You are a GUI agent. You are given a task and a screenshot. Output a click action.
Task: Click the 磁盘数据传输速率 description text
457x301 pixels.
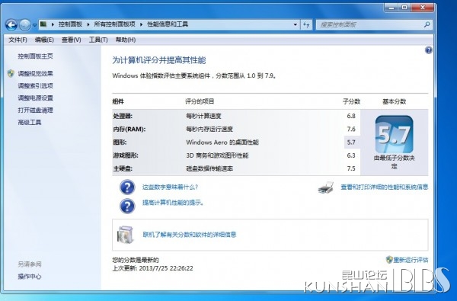[x=209, y=168]
